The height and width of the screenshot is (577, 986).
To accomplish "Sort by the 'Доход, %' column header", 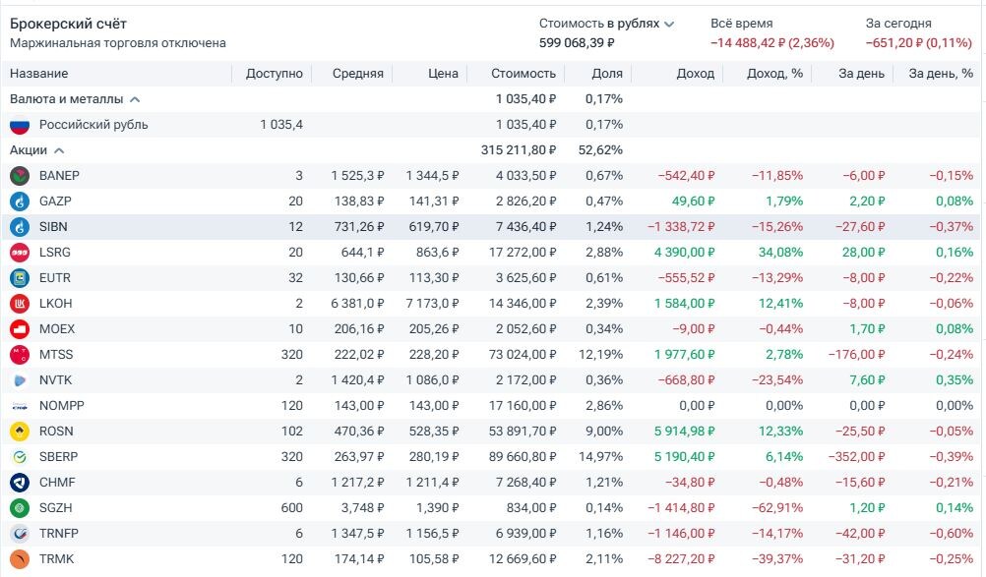I will pyautogui.click(x=774, y=74).
